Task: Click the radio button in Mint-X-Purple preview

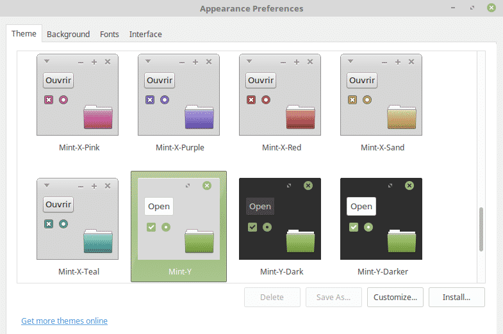Action: click(165, 100)
